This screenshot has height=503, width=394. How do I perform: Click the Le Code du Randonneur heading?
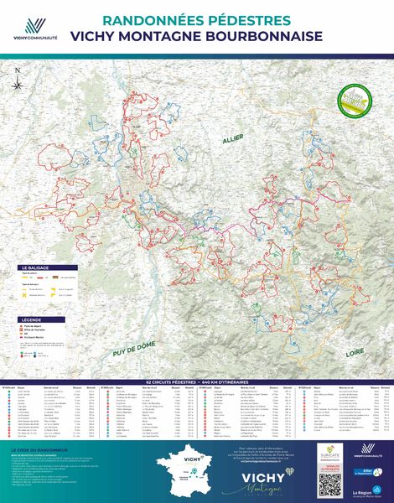coord(39,450)
